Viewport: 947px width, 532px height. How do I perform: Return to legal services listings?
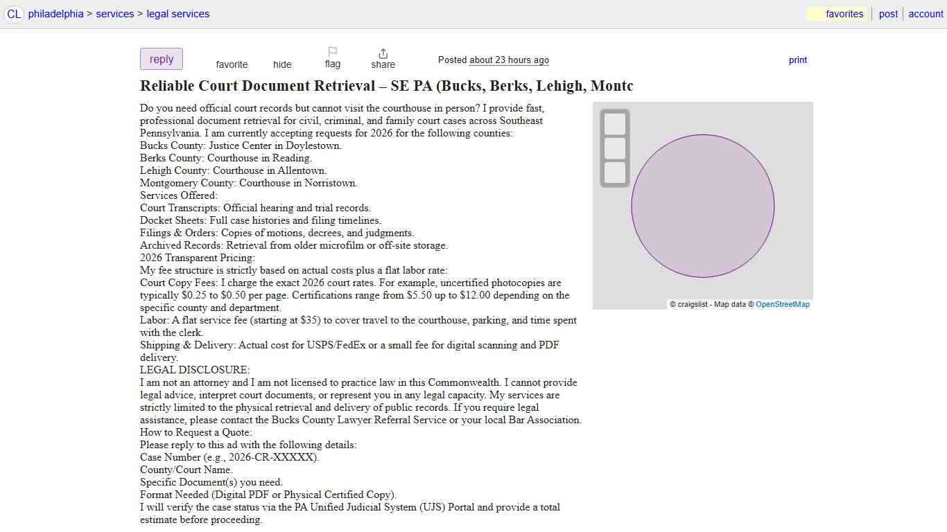click(178, 13)
